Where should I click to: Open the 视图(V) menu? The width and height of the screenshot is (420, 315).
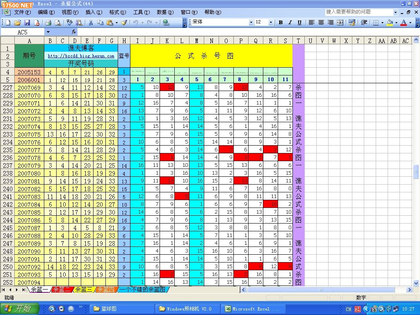tap(70, 12)
